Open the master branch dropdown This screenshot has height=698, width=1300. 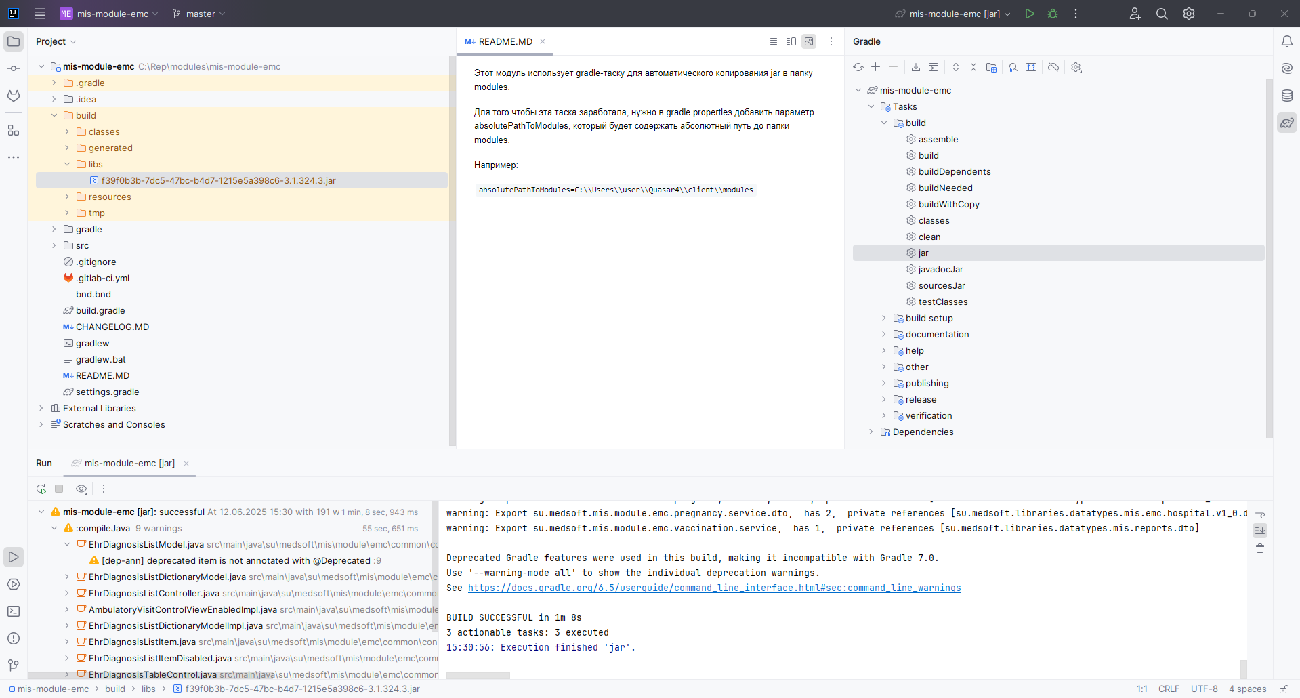(x=198, y=14)
